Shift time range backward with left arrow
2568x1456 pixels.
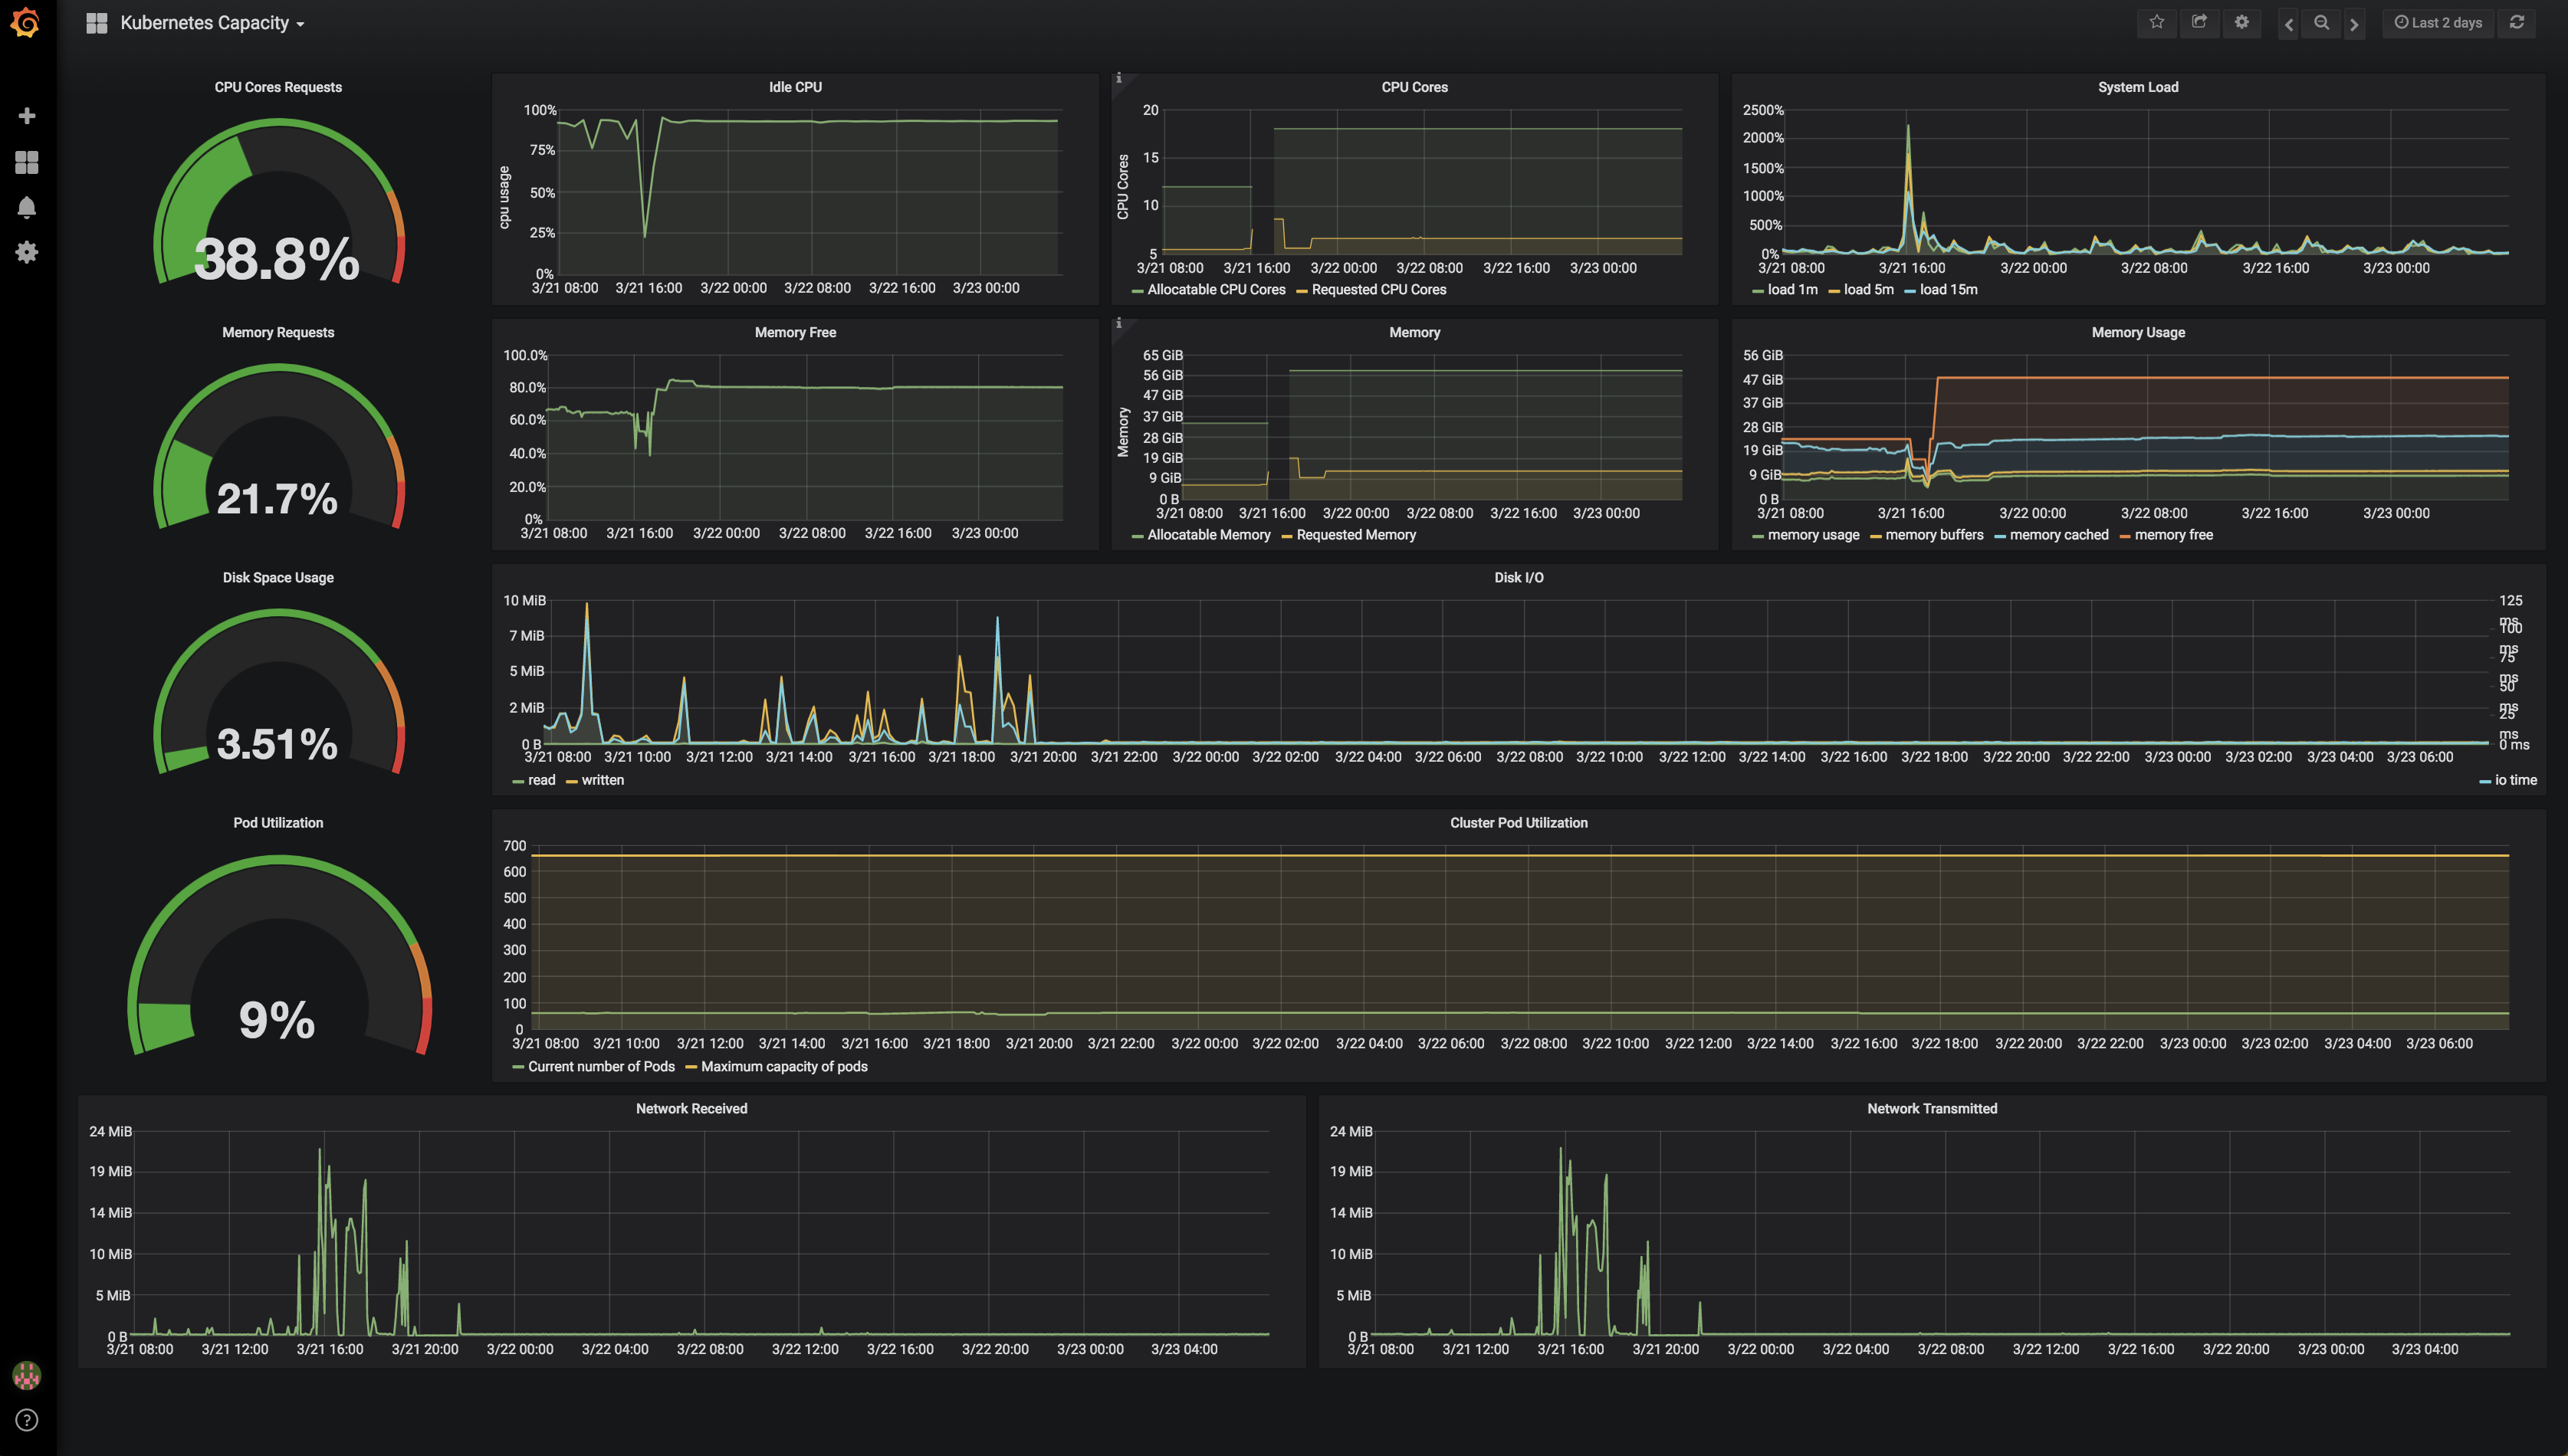click(x=2289, y=24)
